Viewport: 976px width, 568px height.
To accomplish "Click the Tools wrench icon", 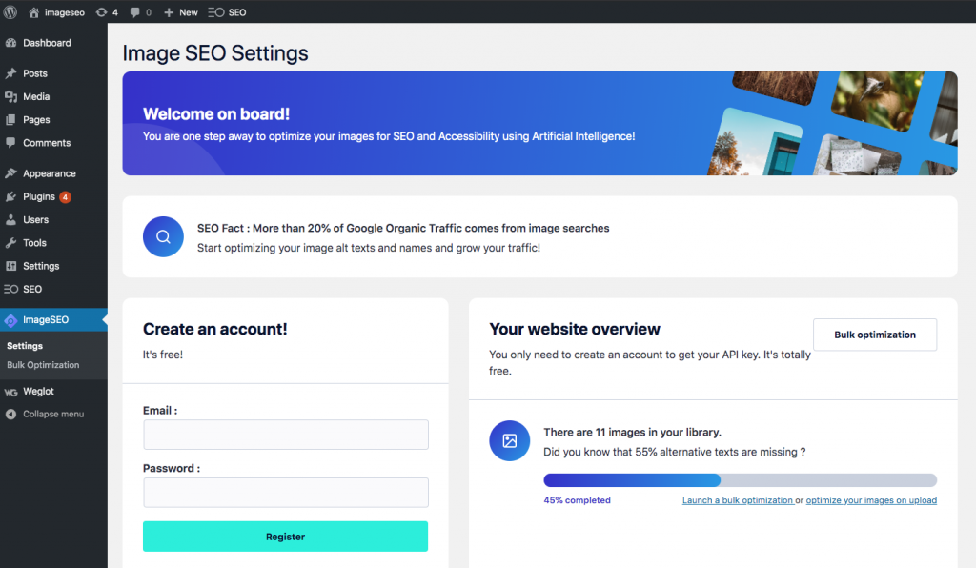I will pos(10,243).
